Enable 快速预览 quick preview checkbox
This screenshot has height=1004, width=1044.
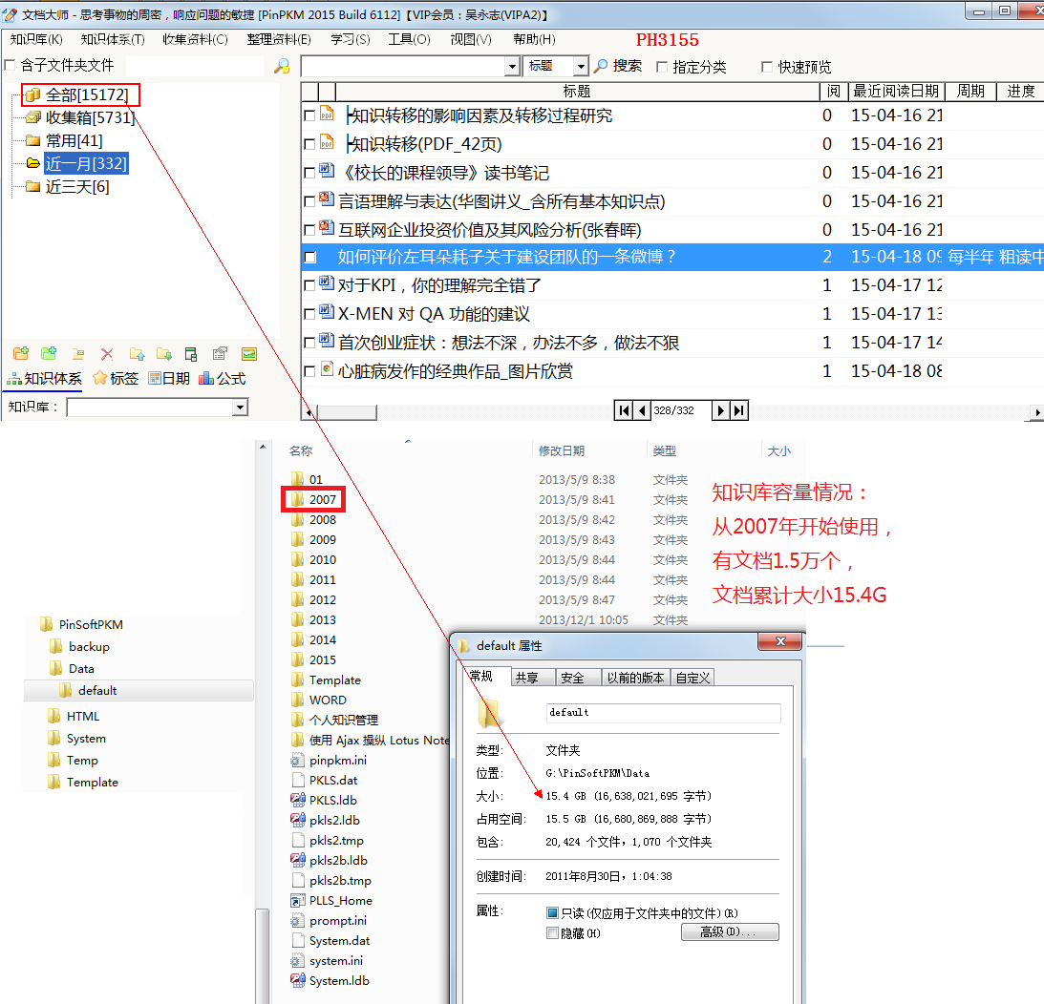pos(767,67)
